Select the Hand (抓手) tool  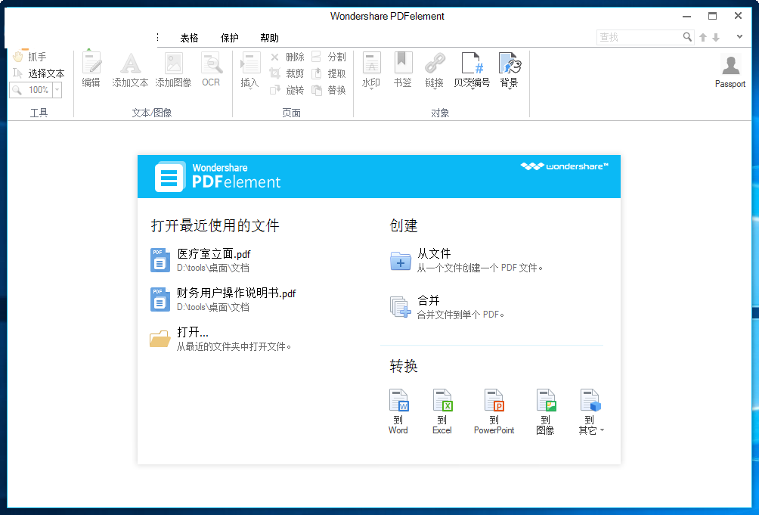click(x=29, y=57)
